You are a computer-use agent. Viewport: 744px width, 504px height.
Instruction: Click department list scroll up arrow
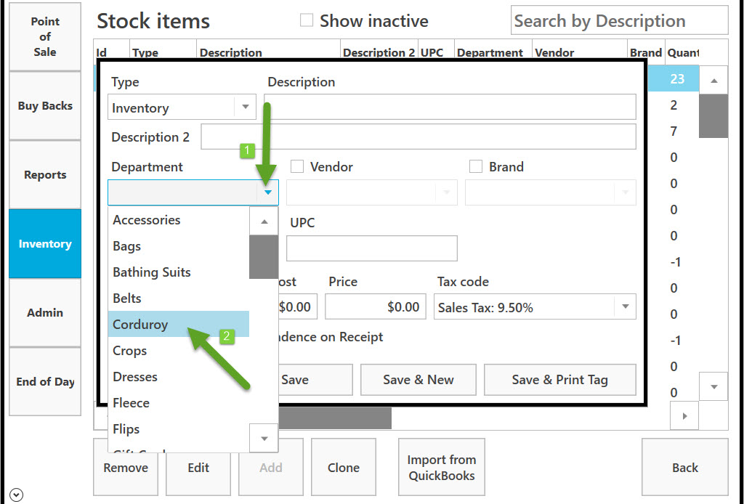click(x=264, y=221)
